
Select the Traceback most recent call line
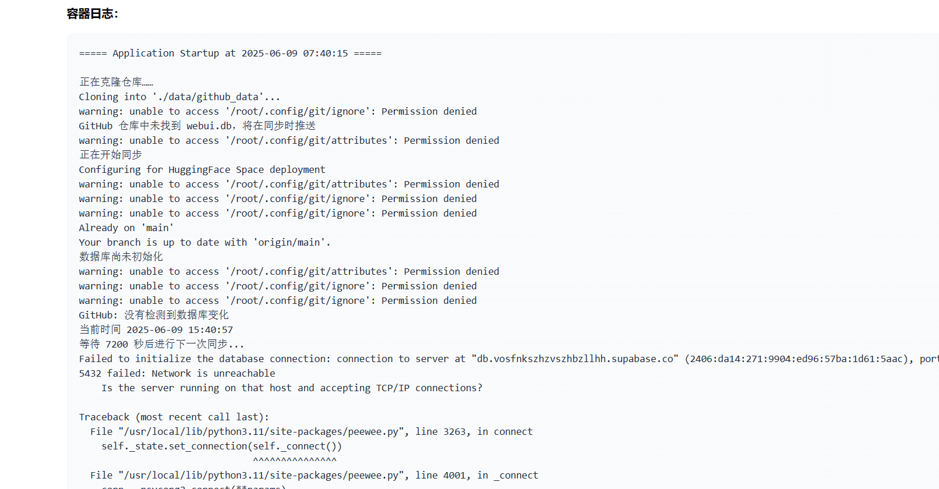pos(174,417)
